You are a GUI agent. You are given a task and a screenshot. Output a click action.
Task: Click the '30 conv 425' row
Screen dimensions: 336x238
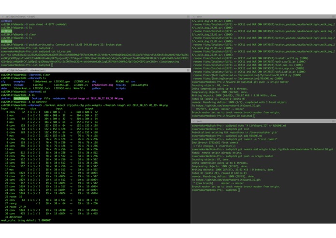51,213
